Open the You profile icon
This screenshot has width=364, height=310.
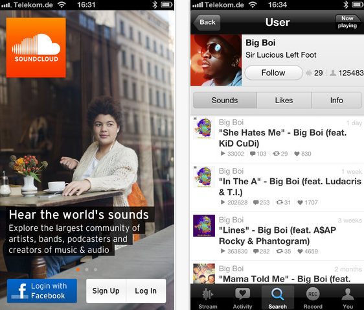[x=348, y=294]
